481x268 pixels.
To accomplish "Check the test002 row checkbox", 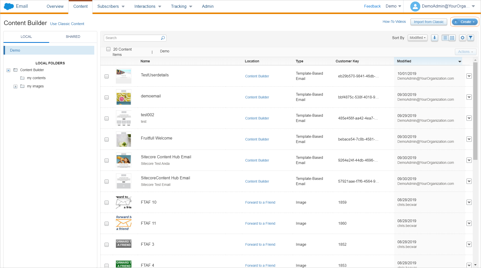I will pos(107,118).
